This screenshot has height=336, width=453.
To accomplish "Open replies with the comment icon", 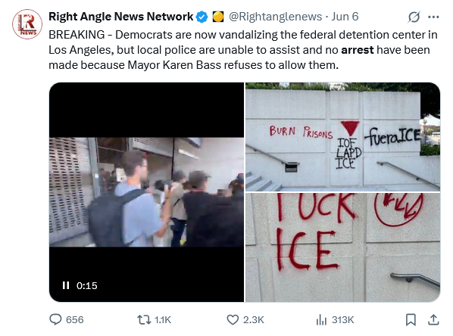I will coord(55,319).
